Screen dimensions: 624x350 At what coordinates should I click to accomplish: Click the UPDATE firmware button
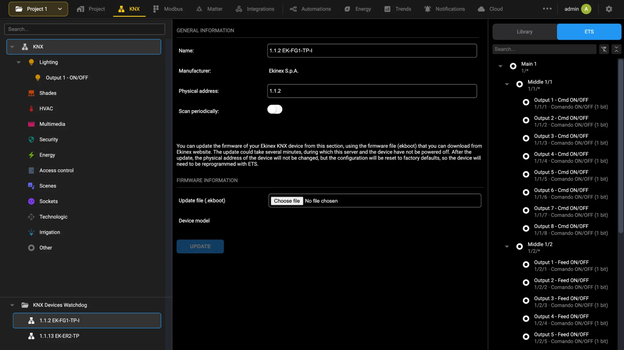pyautogui.click(x=200, y=246)
